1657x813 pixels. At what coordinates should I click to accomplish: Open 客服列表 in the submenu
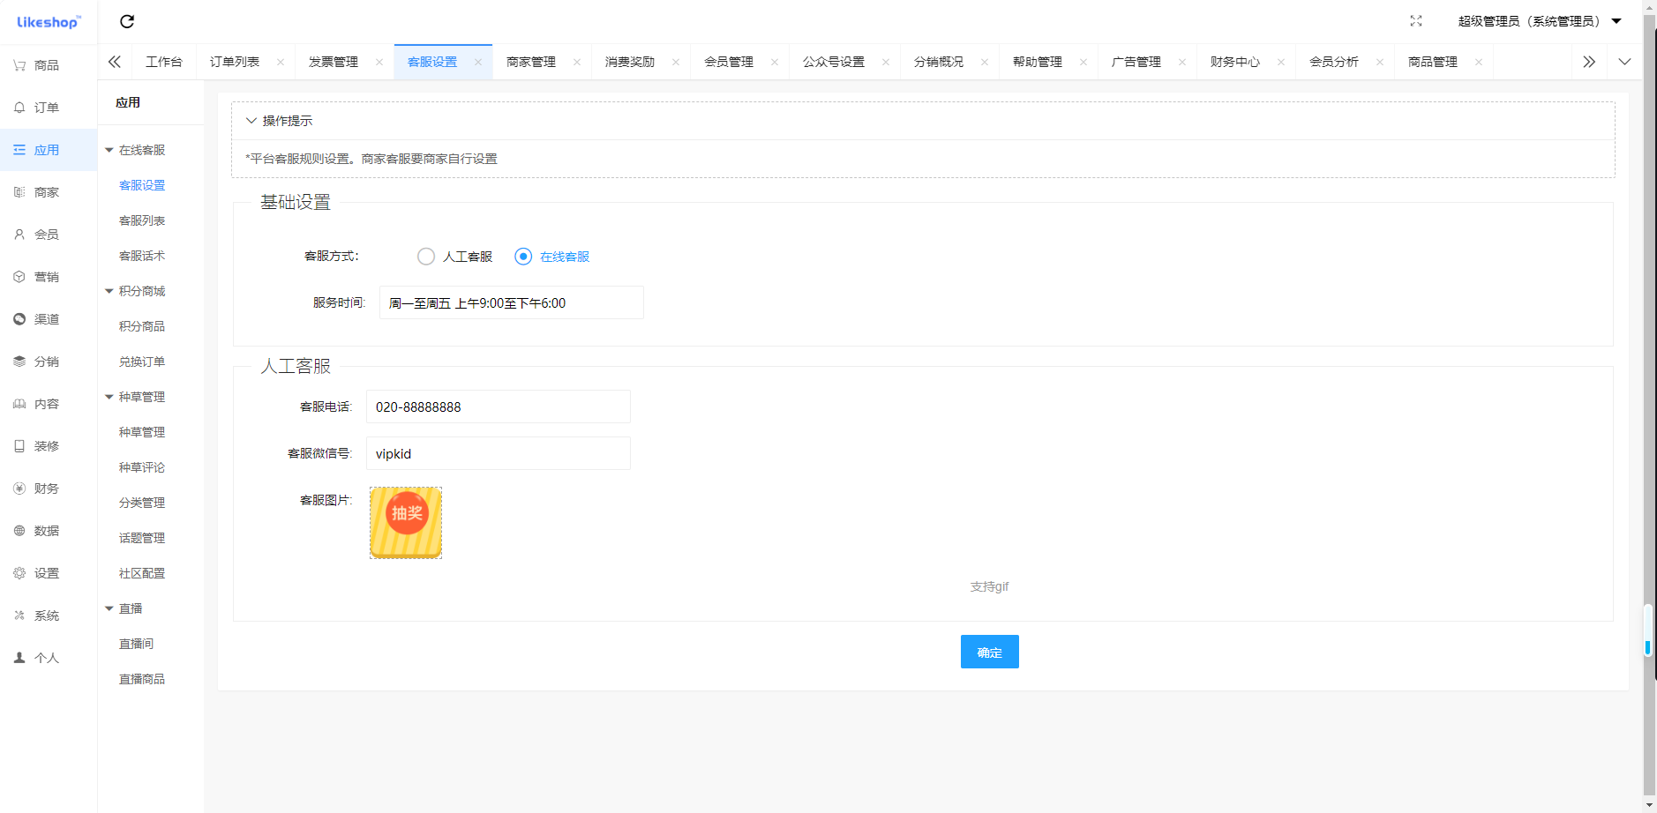tap(142, 220)
